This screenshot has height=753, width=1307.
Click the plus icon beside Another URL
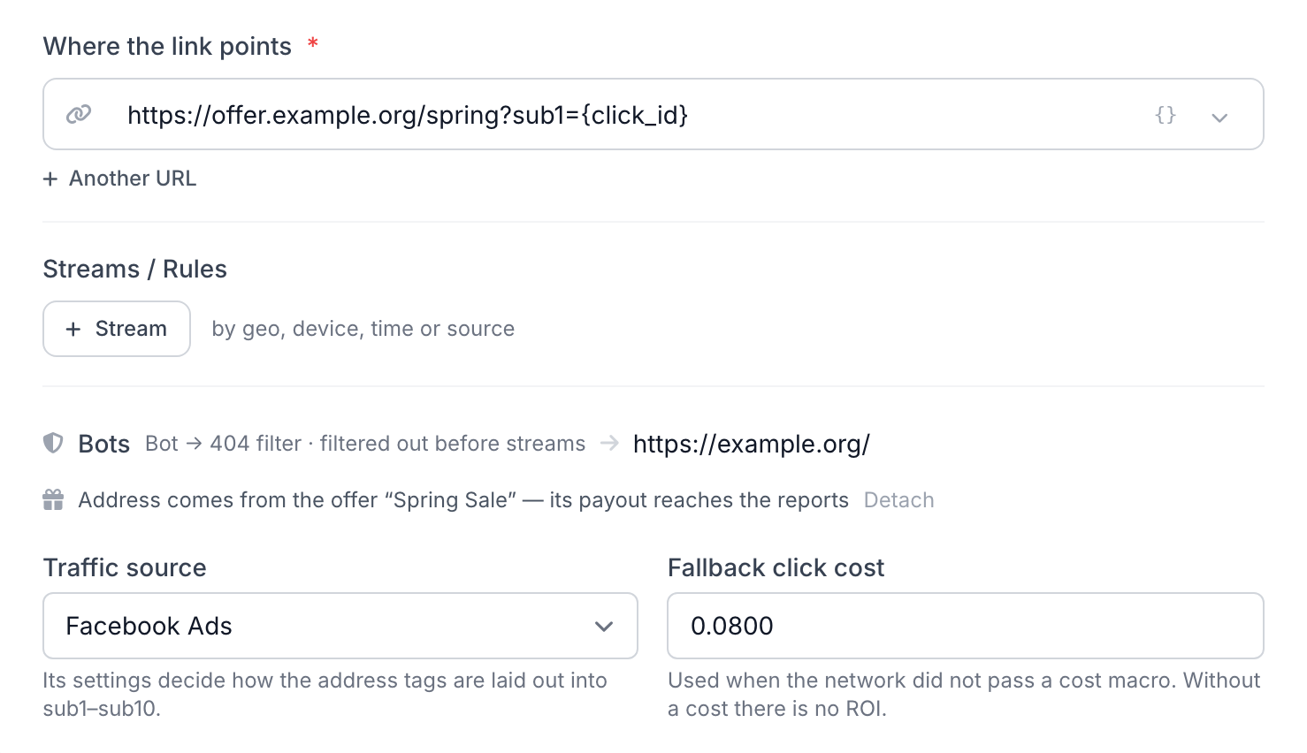click(50, 179)
